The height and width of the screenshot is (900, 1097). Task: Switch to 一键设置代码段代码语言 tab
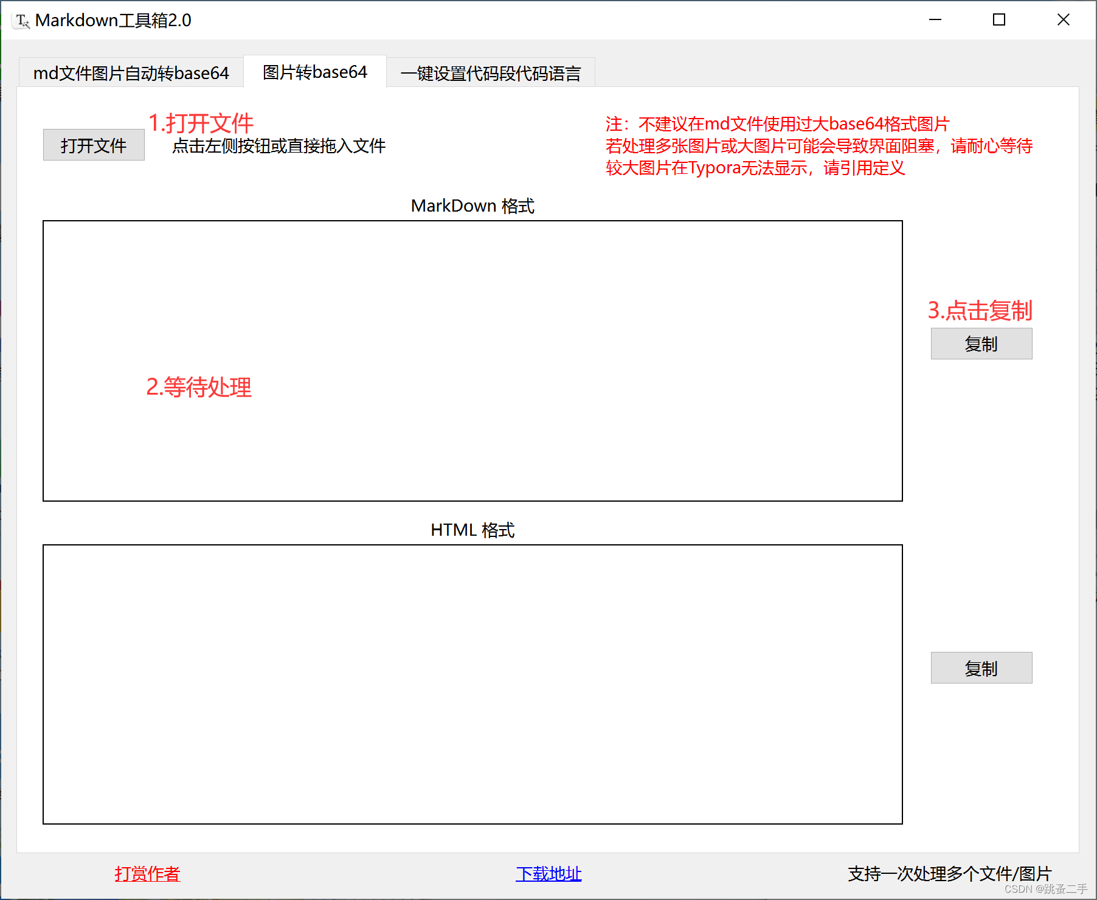coord(491,72)
